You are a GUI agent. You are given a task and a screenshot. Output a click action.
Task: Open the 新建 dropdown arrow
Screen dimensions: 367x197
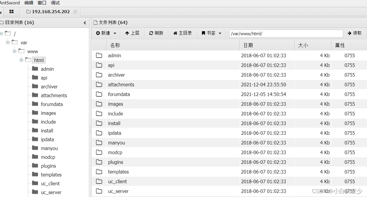click(x=115, y=33)
